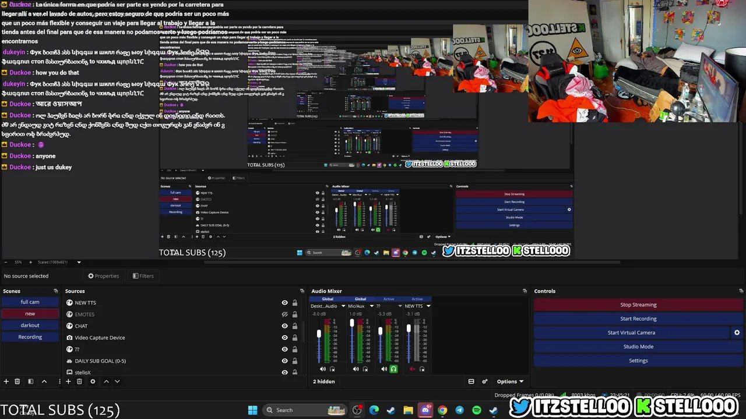Viewport: 746px width, 419px height.
Task: Click Start Virtual Camera button
Action: [x=631, y=333]
